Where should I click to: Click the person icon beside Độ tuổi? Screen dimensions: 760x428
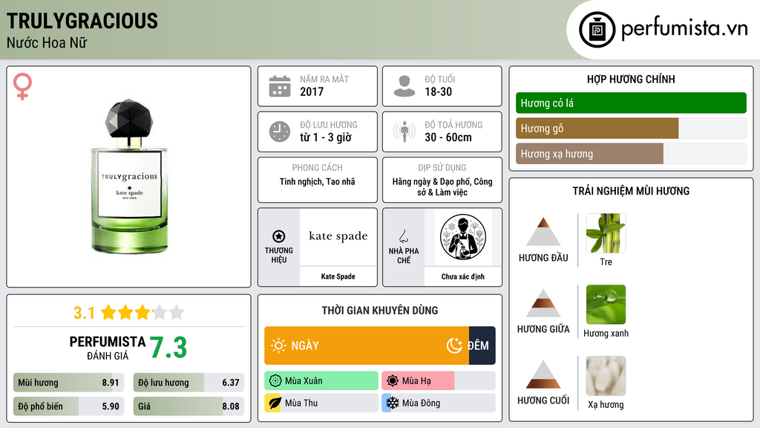tap(404, 86)
